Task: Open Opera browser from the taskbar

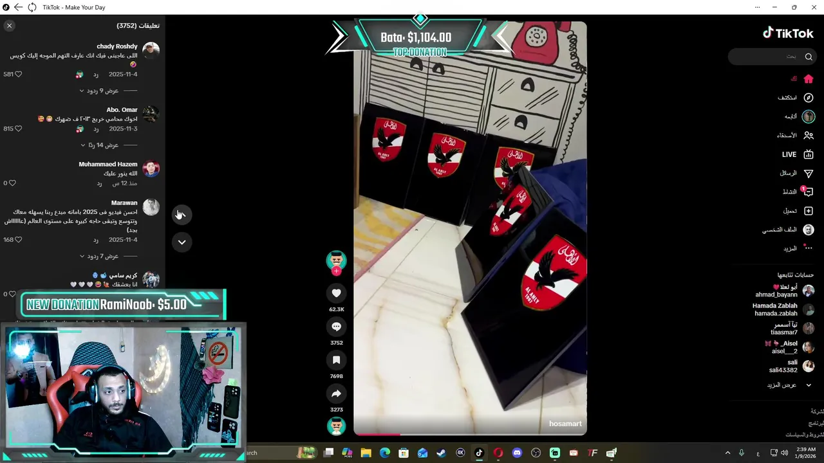Action: tap(498, 453)
